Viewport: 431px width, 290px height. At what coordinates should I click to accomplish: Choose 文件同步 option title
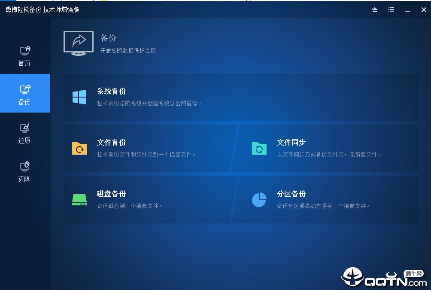point(291,142)
